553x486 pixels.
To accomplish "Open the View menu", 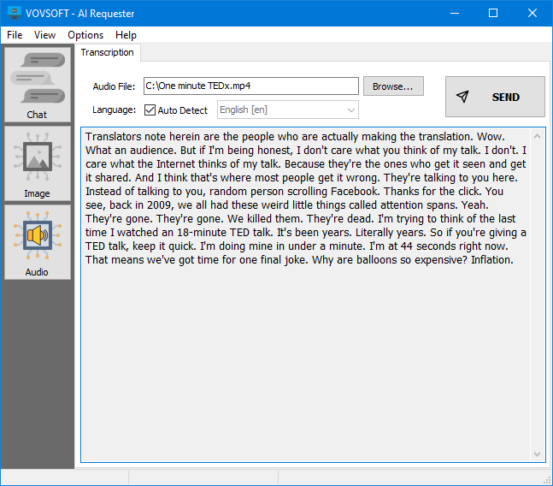I will (44, 35).
